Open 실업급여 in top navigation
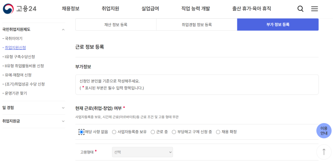 pos(150,9)
